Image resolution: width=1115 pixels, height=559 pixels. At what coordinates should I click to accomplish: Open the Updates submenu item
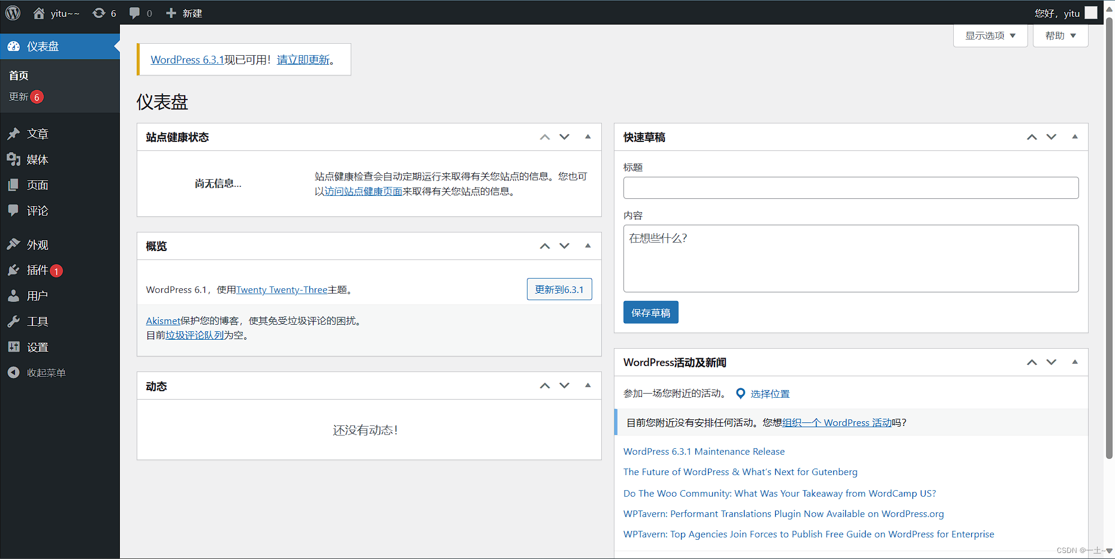19,97
